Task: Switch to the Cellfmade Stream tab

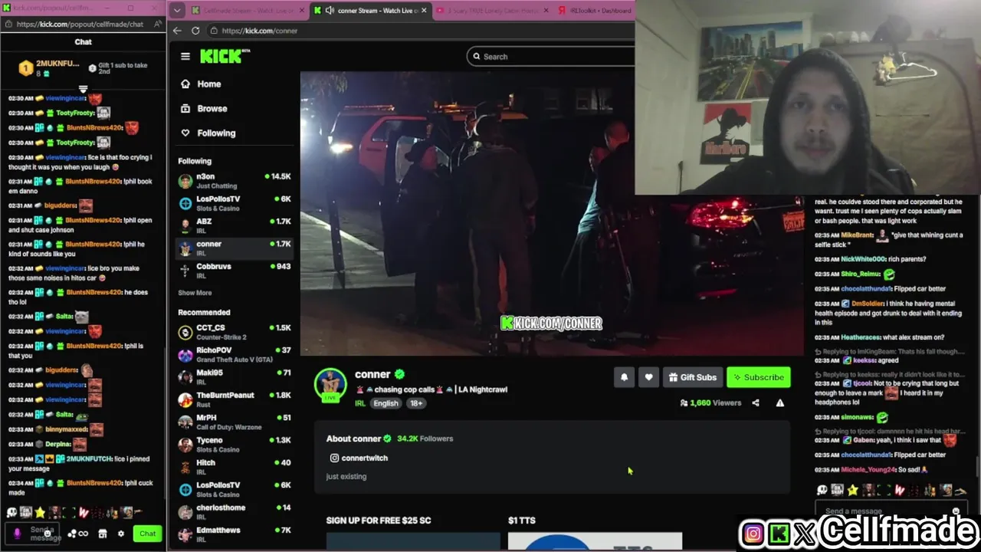Action: click(248, 11)
